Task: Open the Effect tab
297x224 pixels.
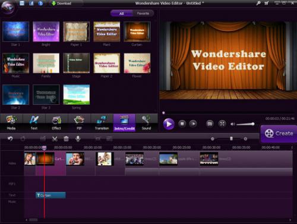Action: pos(56,122)
